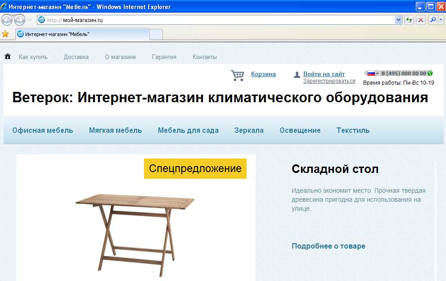
Task: Expand the search provider dropdown arrow
Action: 441,20
